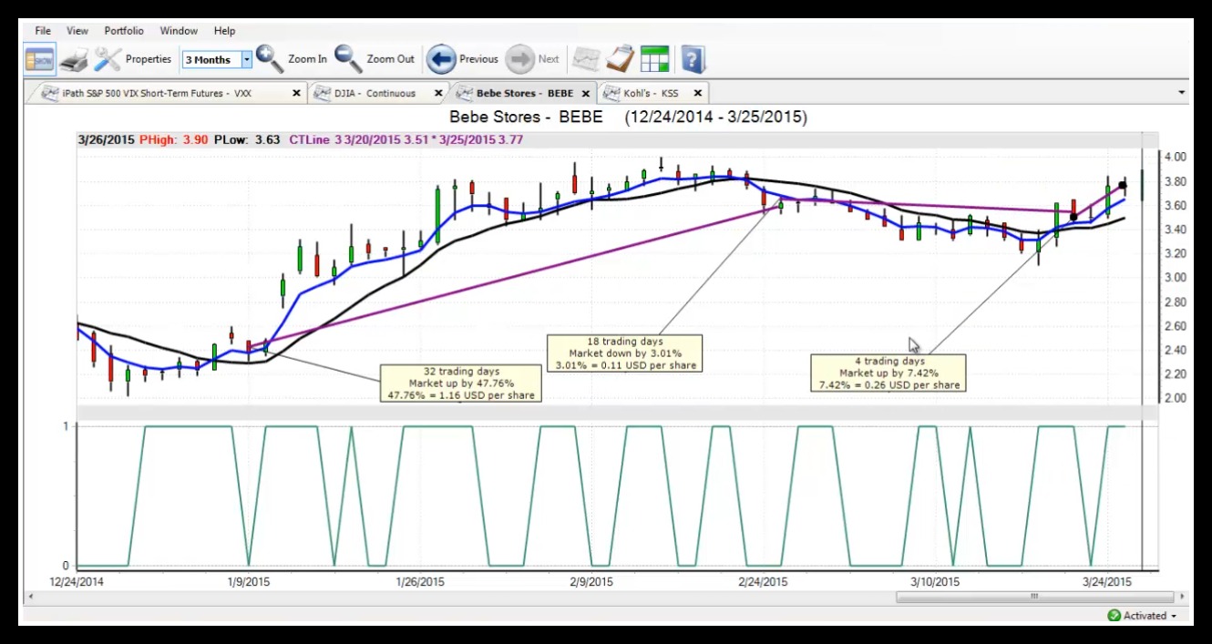Switch to the DJIA - Continuous tab
Screen dimensions: 1212x644
pos(378,93)
